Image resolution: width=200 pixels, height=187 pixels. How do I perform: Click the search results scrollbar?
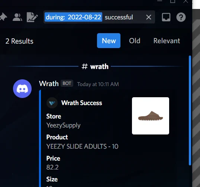point(190,110)
